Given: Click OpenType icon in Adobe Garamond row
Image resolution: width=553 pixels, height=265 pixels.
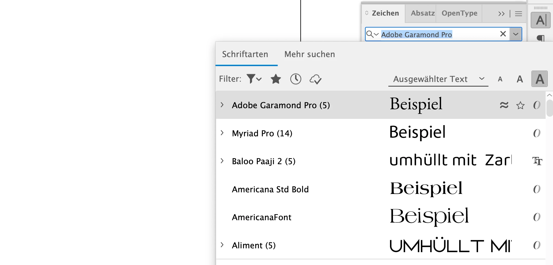Looking at the screenshot, I should point(537,105).
